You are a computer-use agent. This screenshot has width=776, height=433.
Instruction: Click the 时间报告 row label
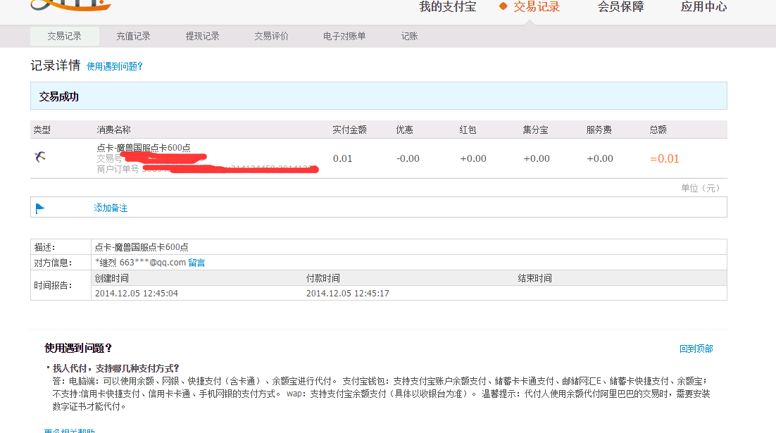pyautogui.click(x=53, y=286)
